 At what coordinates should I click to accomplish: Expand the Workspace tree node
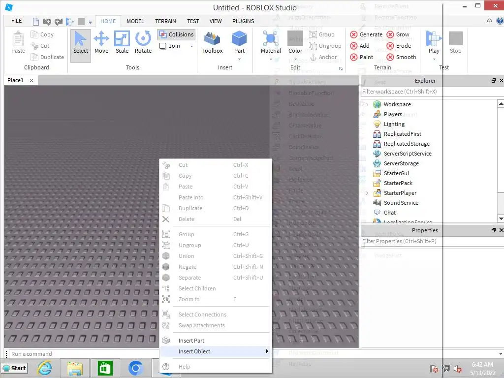(x=367, y=104)
